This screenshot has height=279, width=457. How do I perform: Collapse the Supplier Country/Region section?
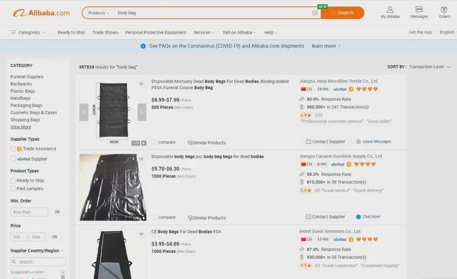(x=63, y=251)
